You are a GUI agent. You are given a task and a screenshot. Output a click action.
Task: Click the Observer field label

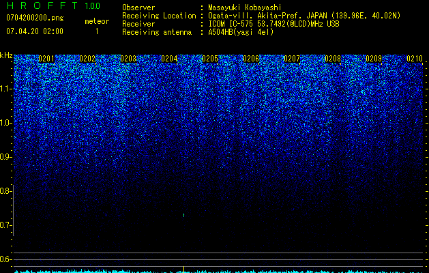(x=138, y=8)
